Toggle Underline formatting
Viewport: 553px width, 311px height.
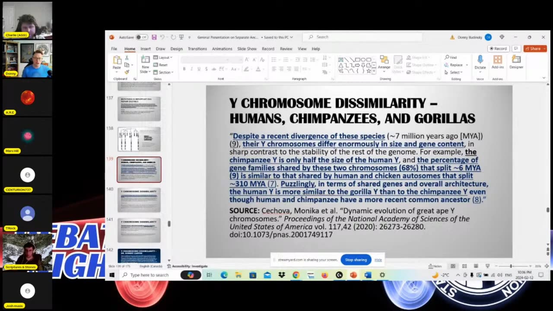[x=199, y=69]
